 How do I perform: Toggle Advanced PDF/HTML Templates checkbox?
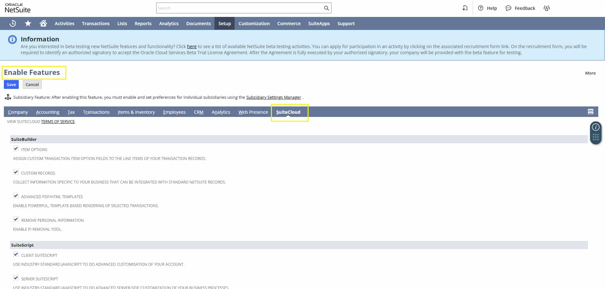16,196
